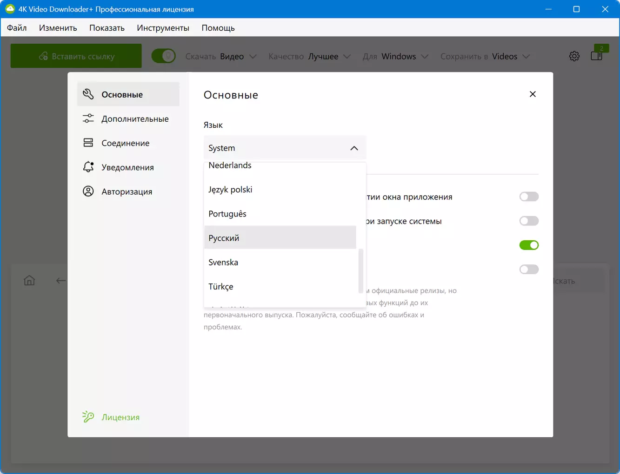Select the Соединение server icon

coord(88,143)
